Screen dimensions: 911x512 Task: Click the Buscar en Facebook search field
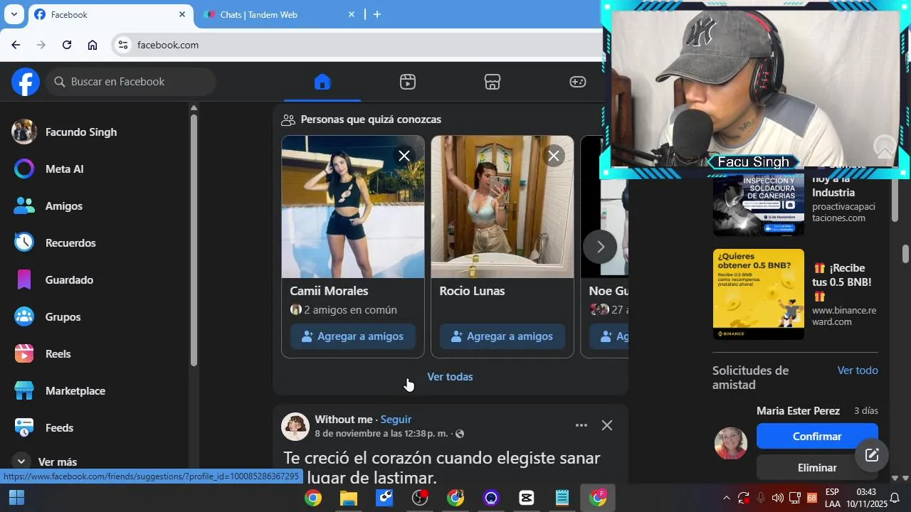pos(131,82)
